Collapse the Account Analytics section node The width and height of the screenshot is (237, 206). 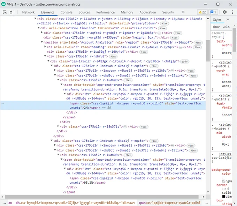[42, 42]
